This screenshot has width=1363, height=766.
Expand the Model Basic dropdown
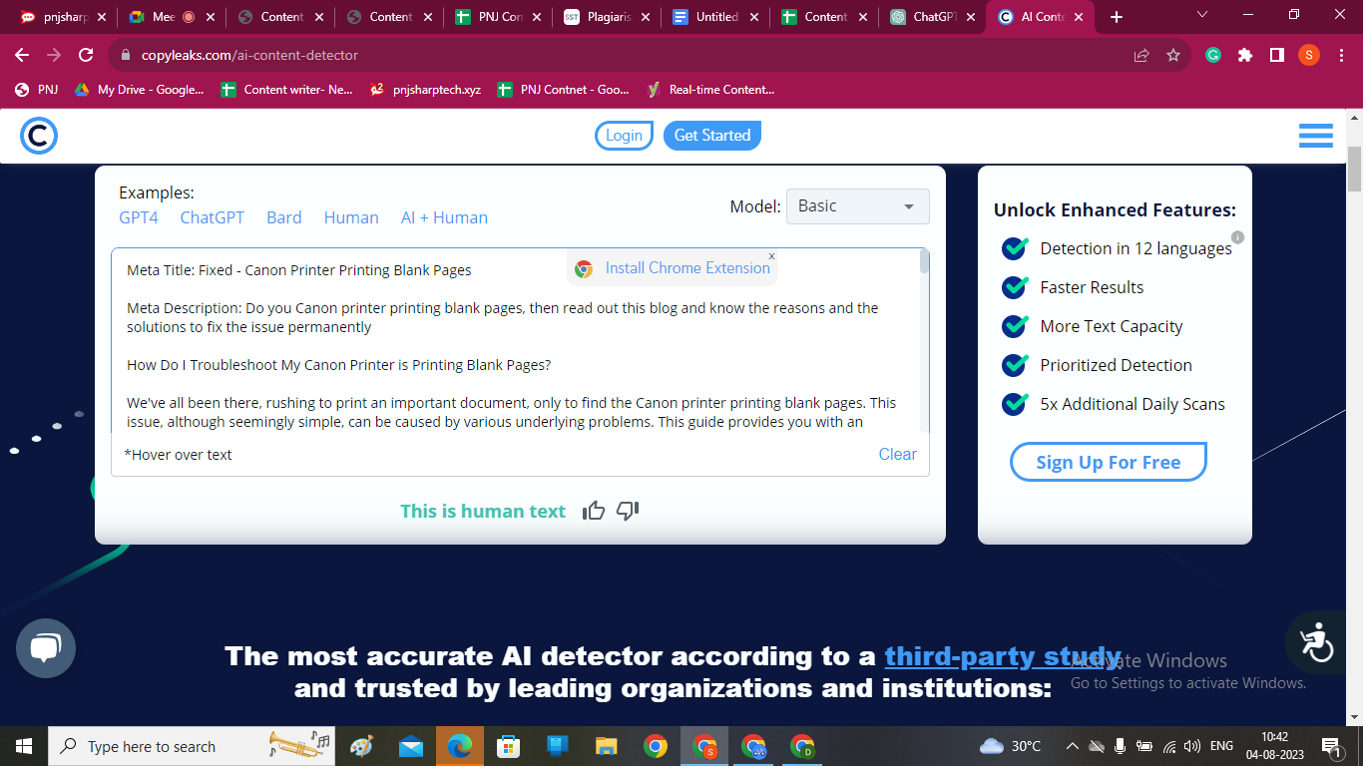click(858, 206)
